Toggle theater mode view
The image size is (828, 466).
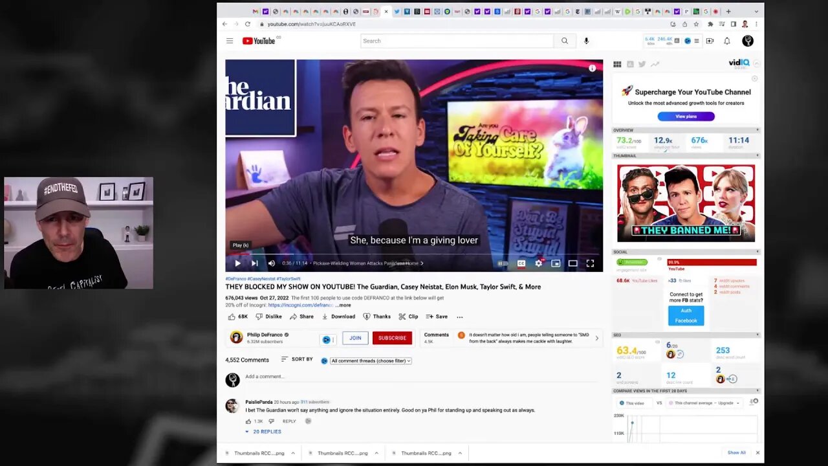tap(572, 263)
